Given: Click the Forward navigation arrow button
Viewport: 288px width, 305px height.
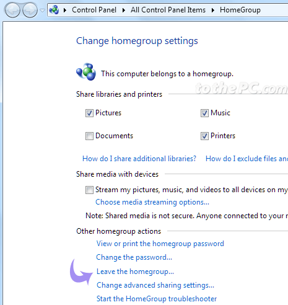Looking at the screenshot, I should pos(30,10).
